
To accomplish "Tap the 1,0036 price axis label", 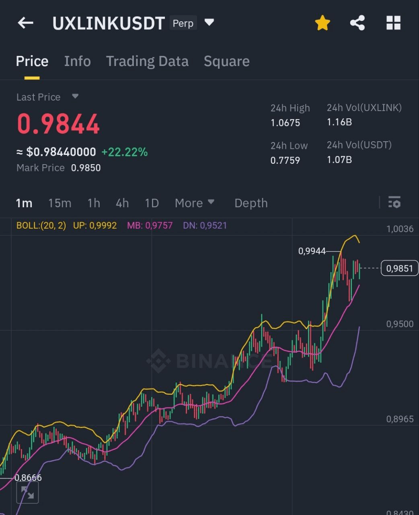I will click(x=400, y=229).
